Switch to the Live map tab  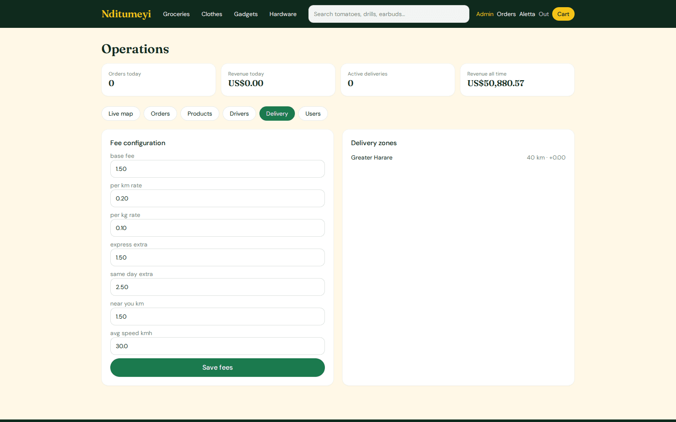(x=121, y=114)
